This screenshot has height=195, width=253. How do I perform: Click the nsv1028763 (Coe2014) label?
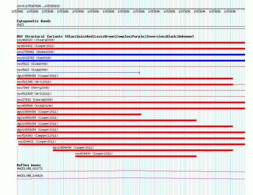34,58
